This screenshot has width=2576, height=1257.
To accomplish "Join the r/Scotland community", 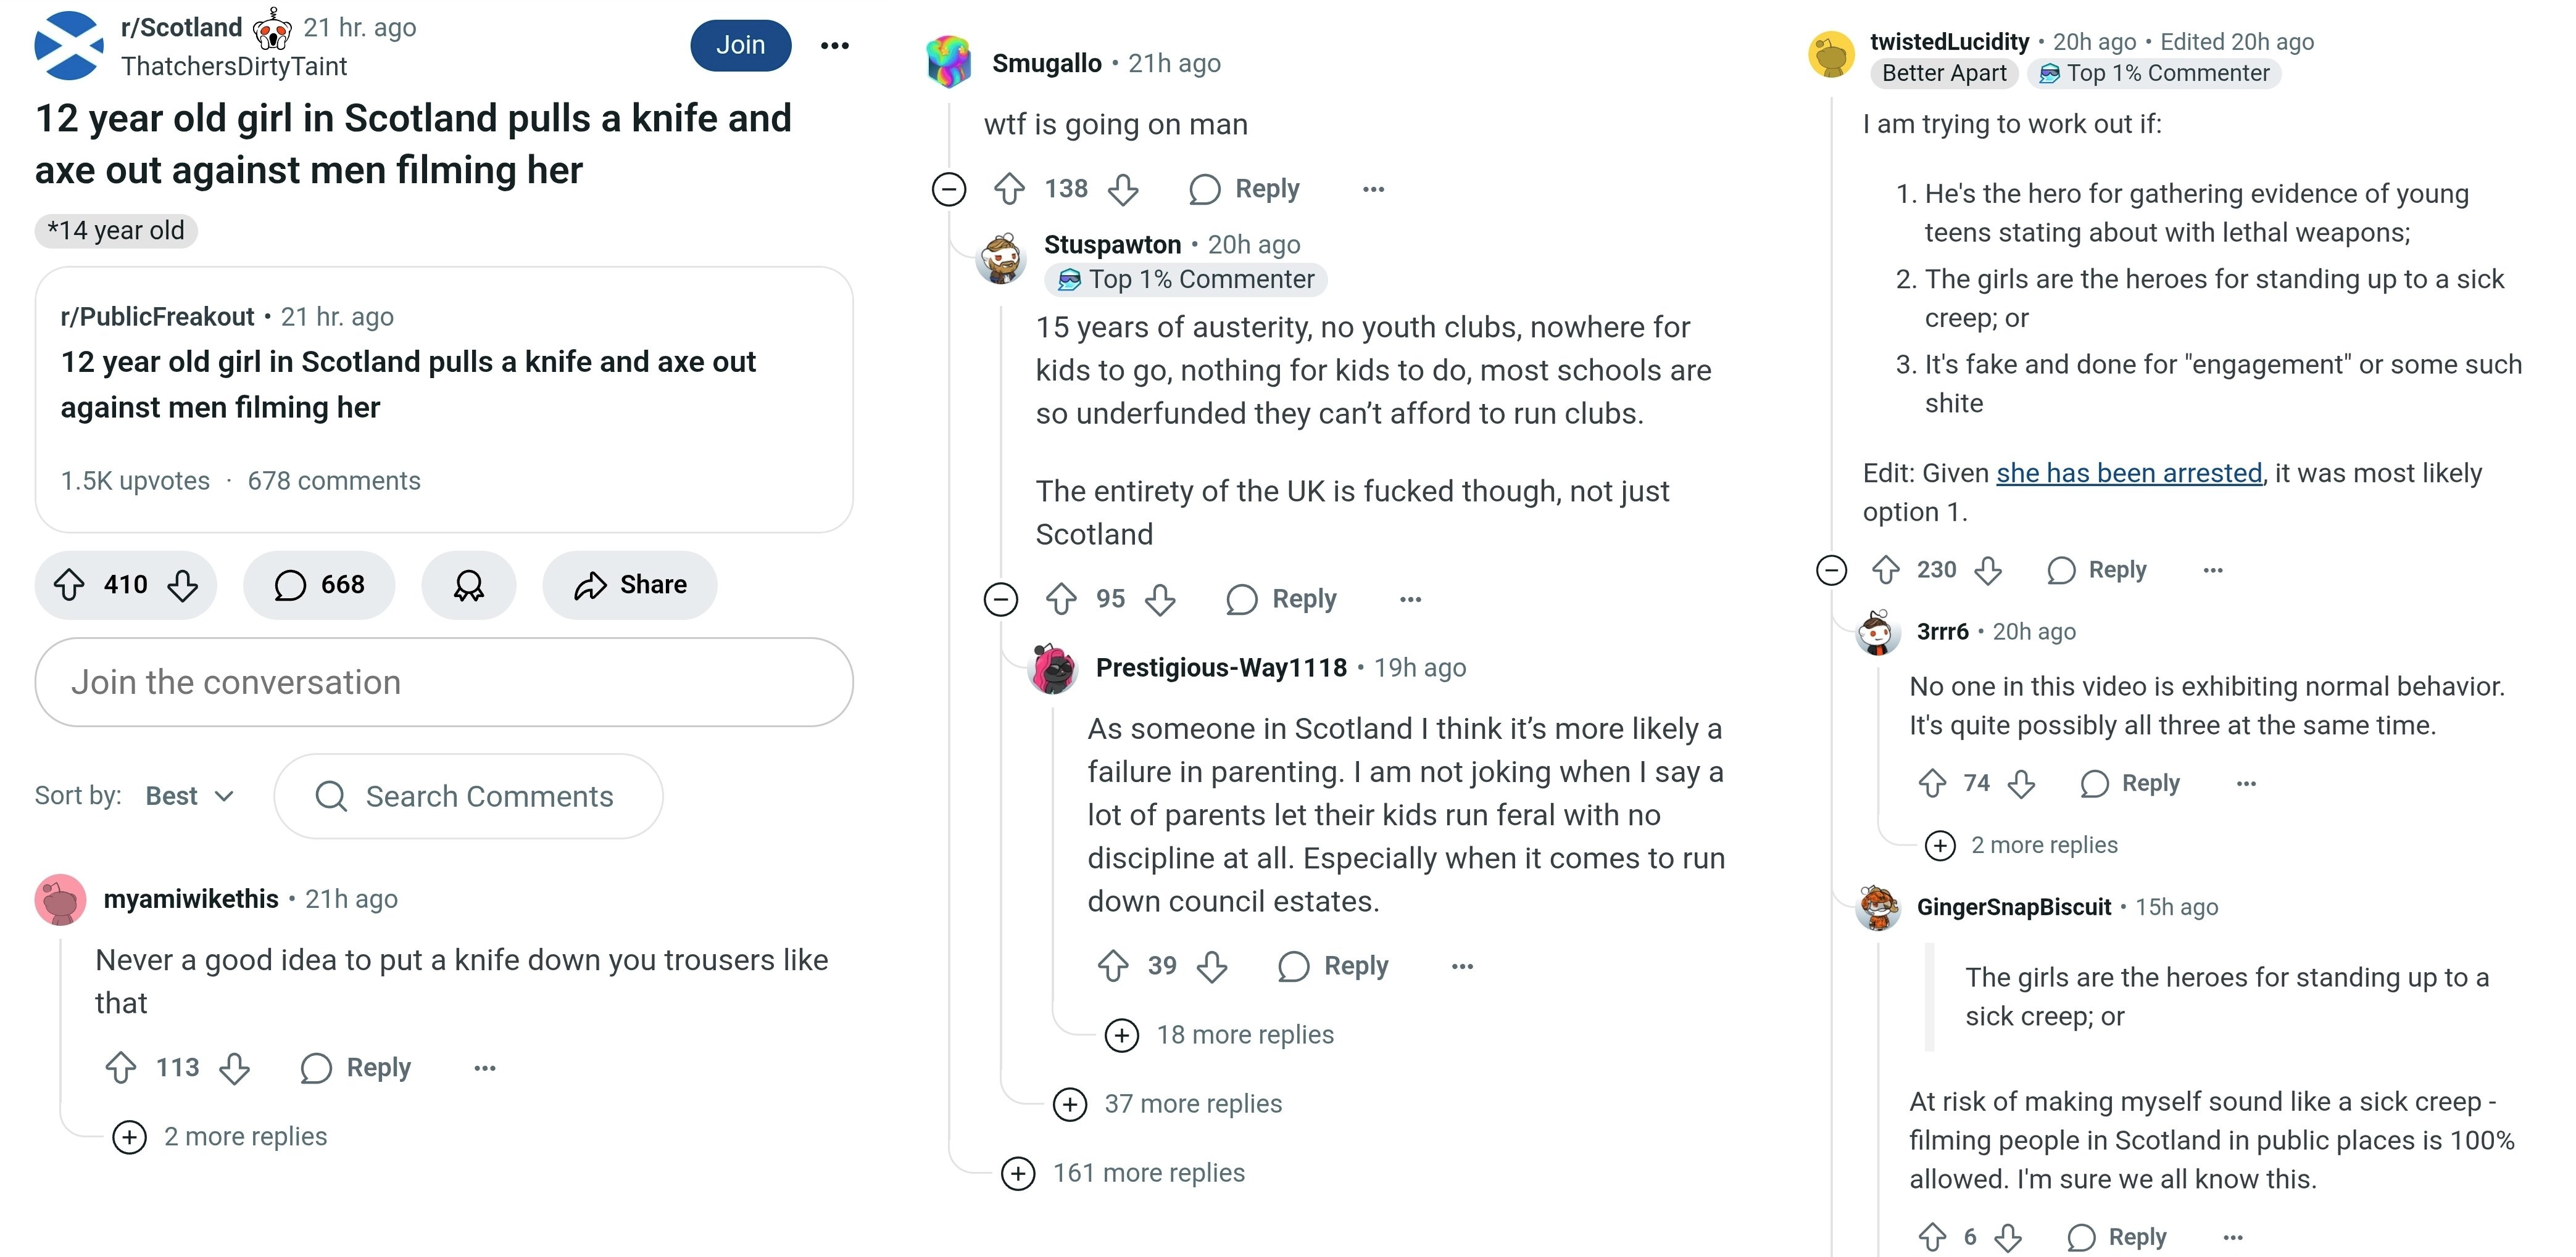I will (740, 45).
